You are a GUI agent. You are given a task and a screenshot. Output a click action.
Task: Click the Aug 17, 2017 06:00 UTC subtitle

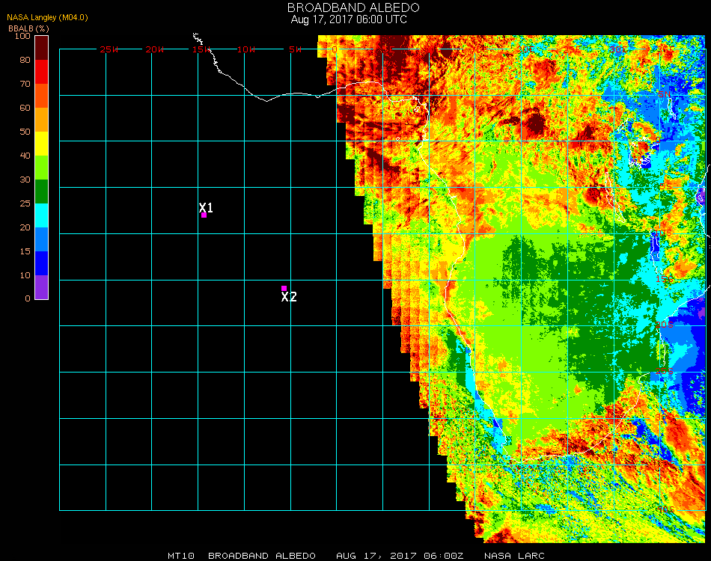click(349, 19)
